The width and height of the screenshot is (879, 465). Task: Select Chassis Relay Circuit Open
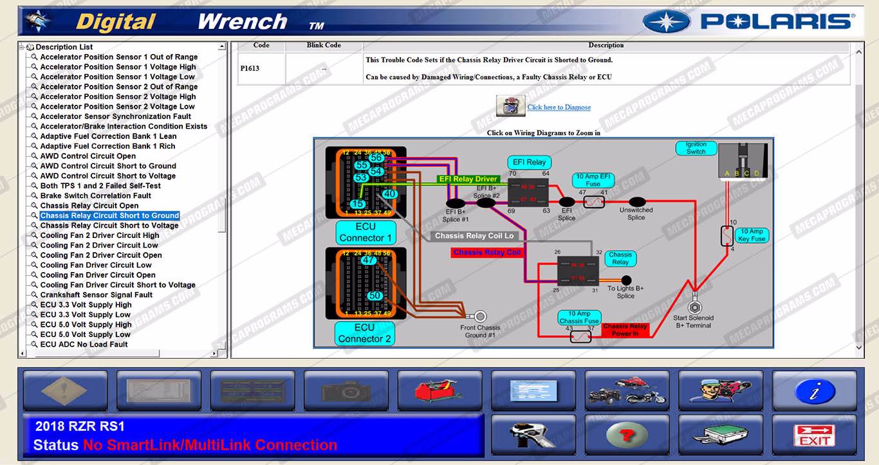(89, 206)
